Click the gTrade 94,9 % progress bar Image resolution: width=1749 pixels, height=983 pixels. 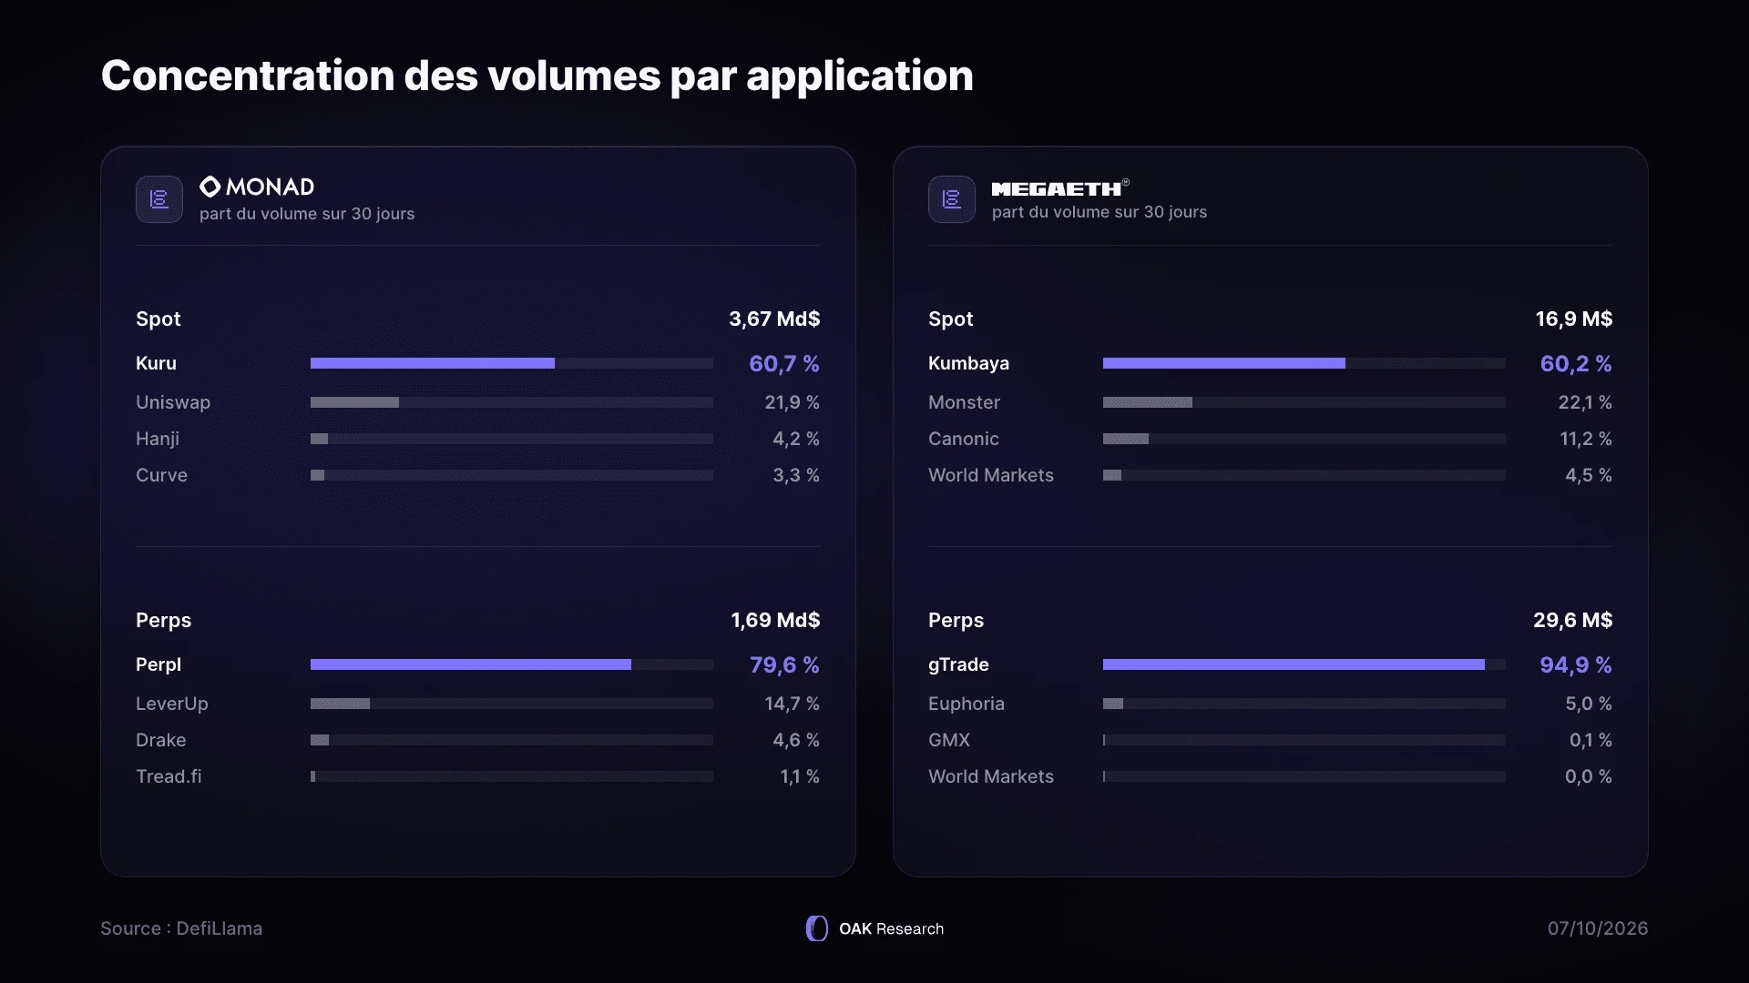[1304, 664]
